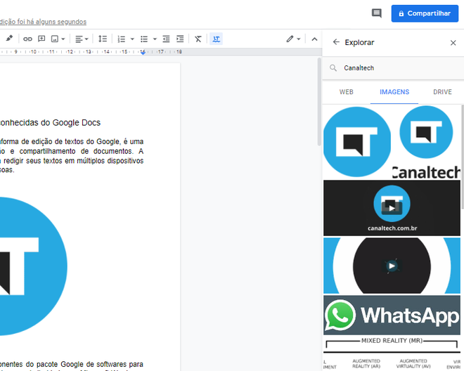Select the WhatsApp image result
This screenshot has width=464, height=371.
coord(392,315)
